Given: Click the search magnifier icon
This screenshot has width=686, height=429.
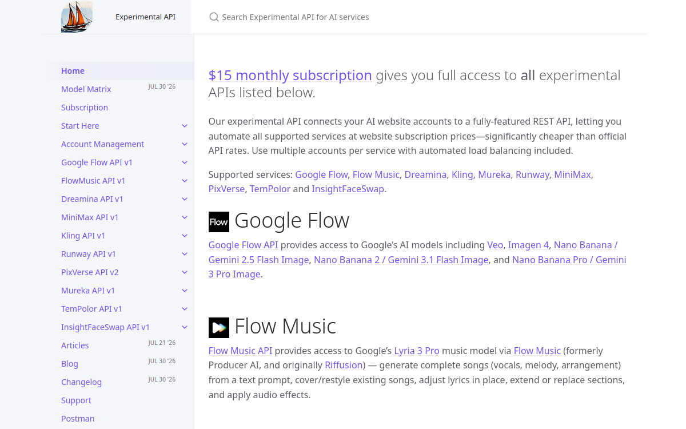Looking at the screenshot, I should click(214, 17).
